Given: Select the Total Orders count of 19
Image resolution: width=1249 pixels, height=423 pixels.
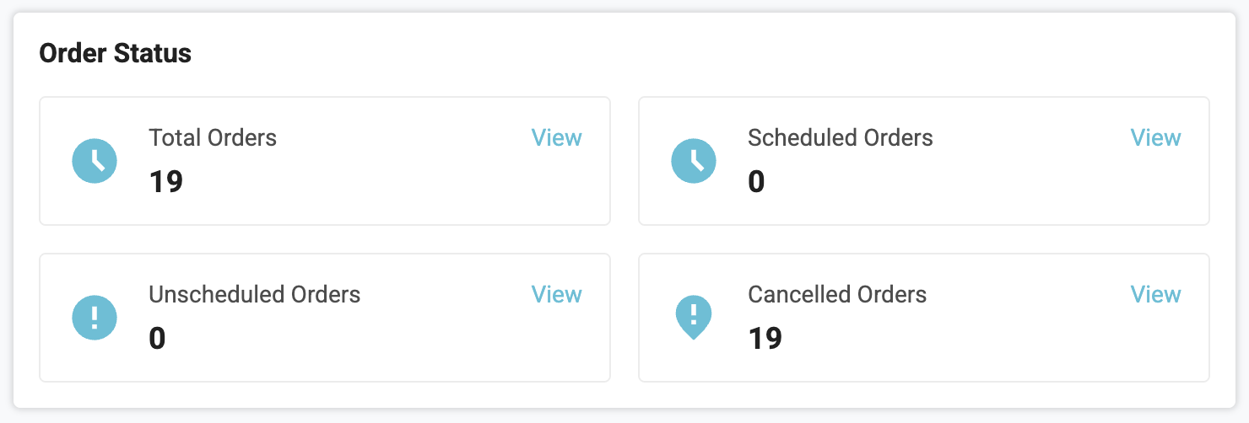Looking at the screenshot, I should pyautogui.click(x=165, y=181).
